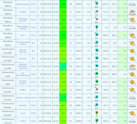Click the wind icon in the row with pressure 1009.0

pos(97,58)
